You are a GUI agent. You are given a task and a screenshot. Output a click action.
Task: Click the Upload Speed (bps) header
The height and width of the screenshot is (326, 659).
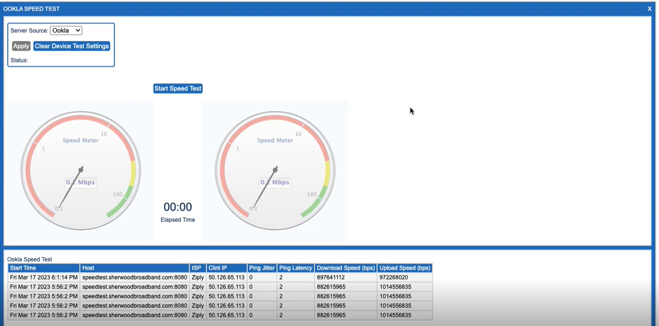(405, 268)
